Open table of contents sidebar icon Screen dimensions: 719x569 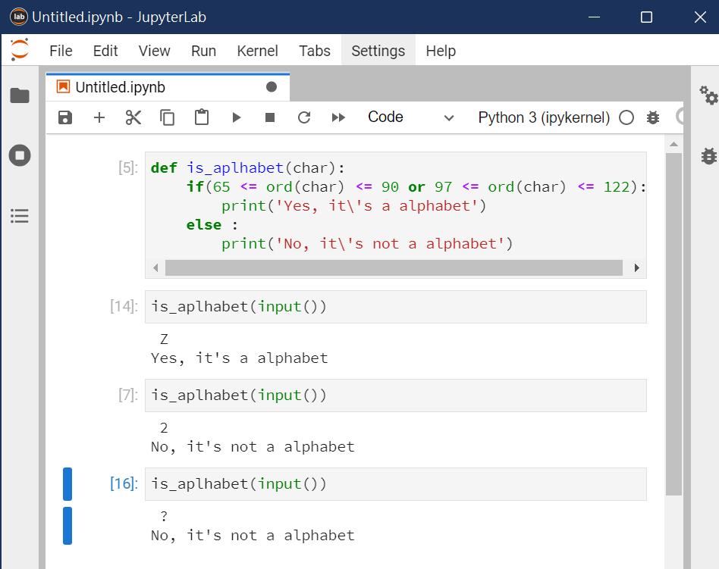click(20, 216)
